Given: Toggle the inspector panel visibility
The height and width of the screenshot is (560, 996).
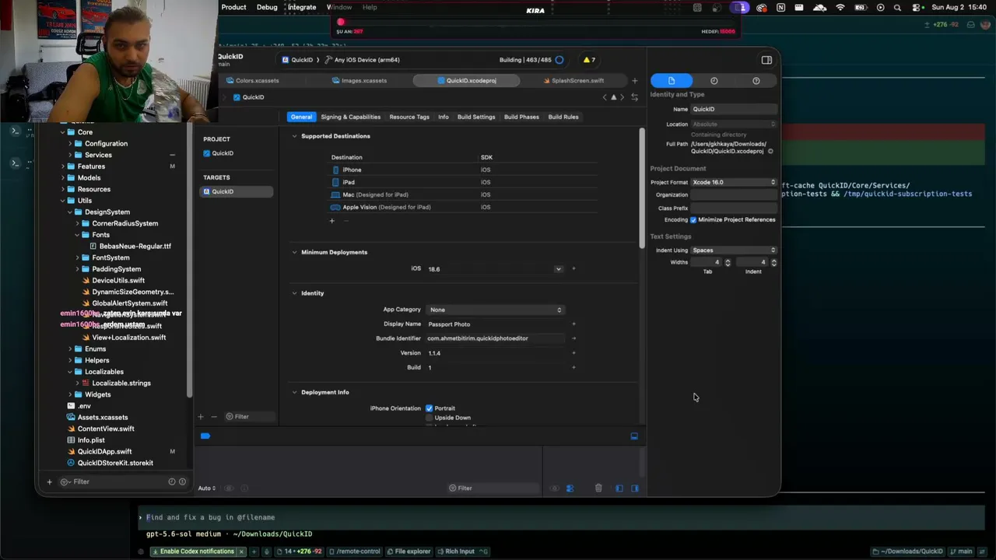Looking at the screenshot, I should click(x=766, y=60).
